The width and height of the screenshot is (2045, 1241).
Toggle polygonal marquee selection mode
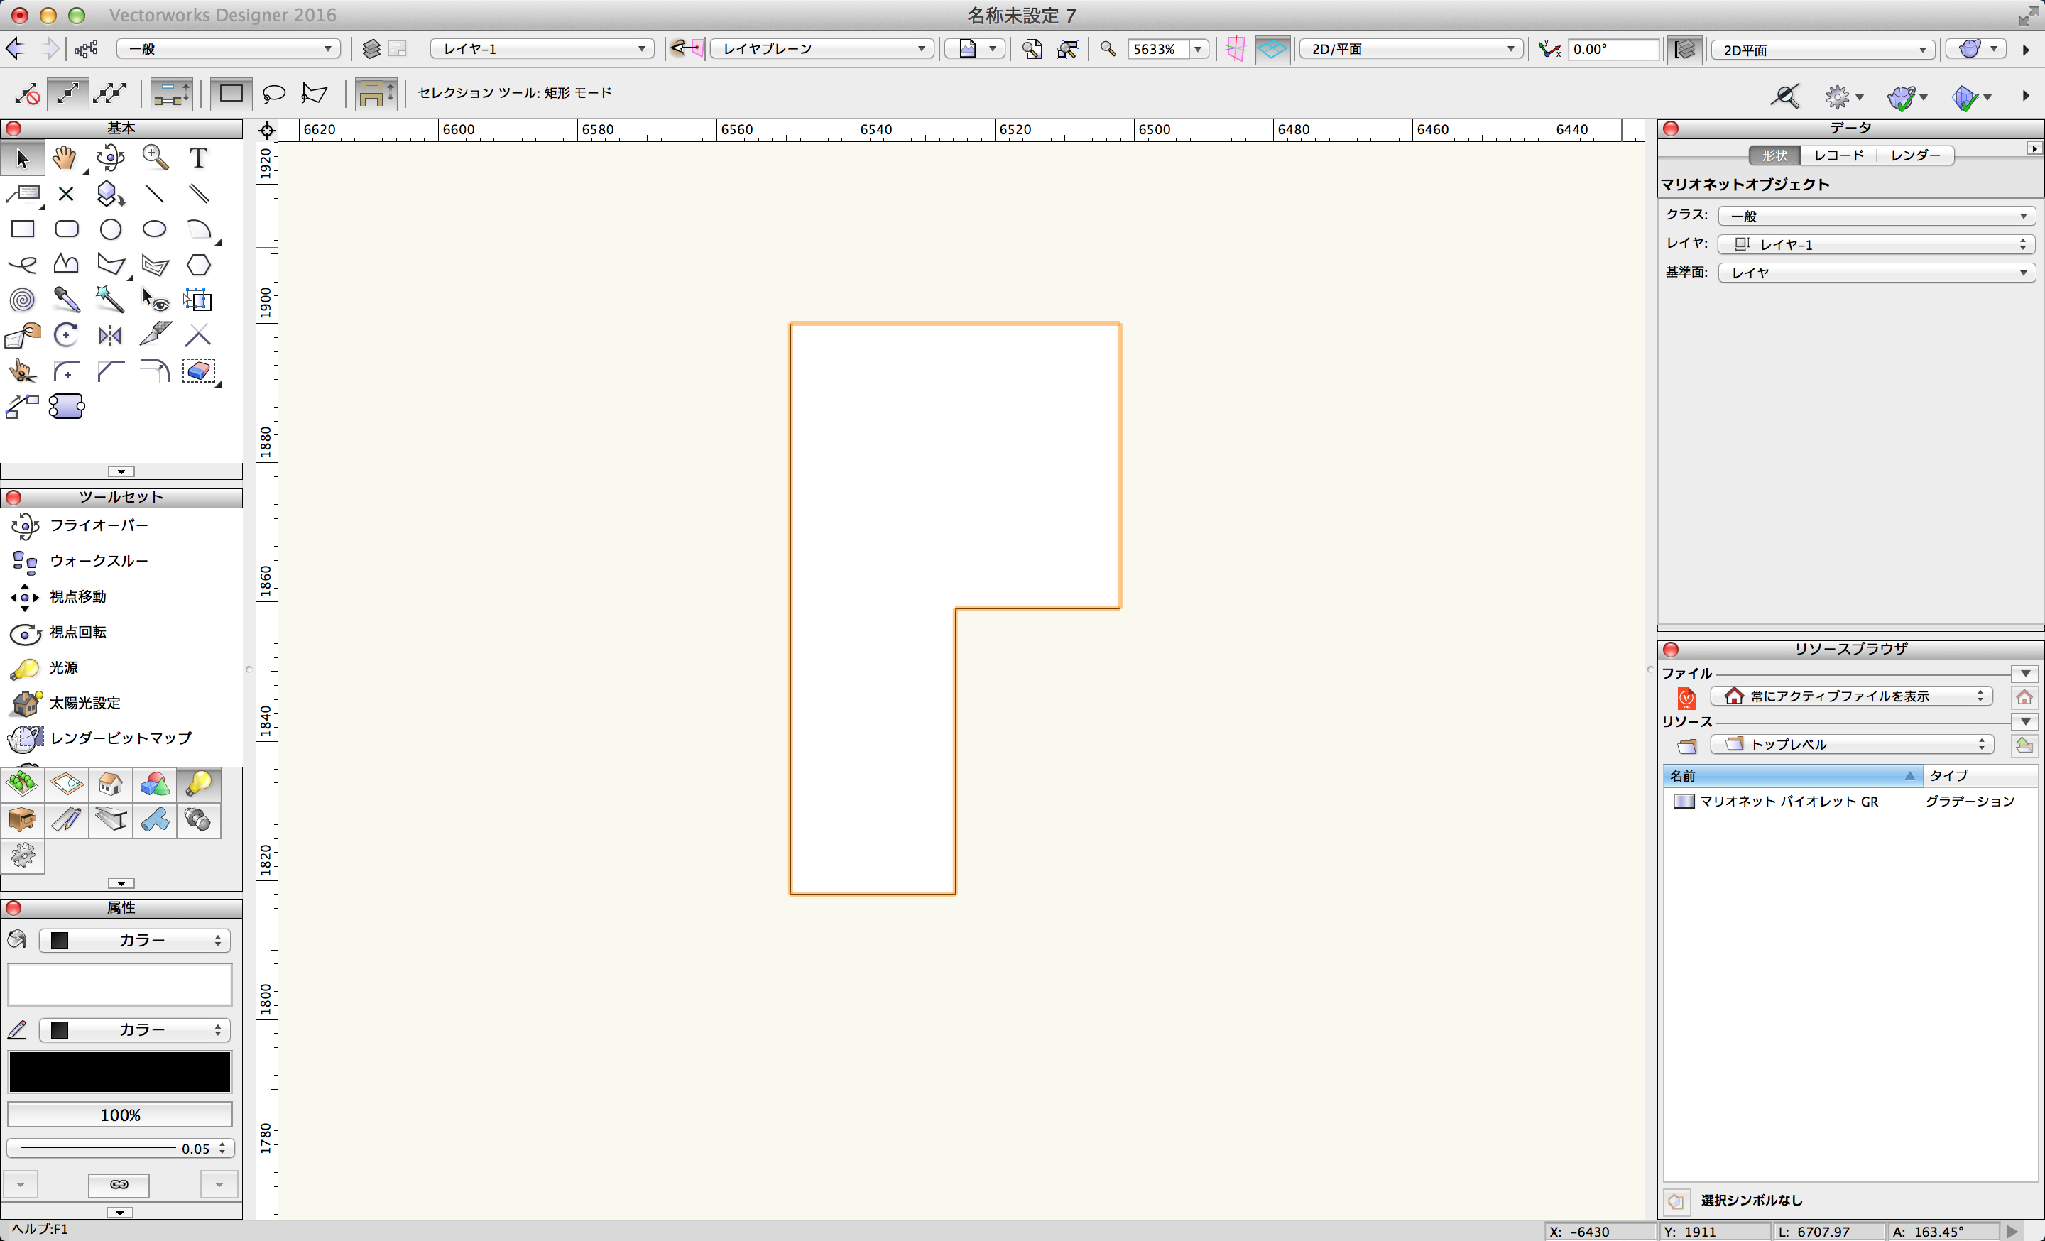coord(315,93)
